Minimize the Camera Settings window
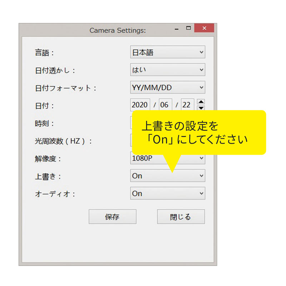Image resolution: width=286 pixels, height=286 pixels. click(x=176, y=28)
